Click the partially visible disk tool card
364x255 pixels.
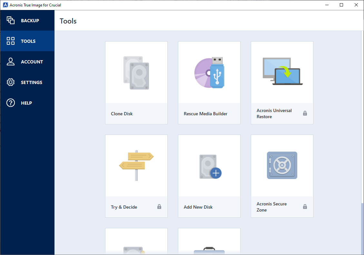pyautogui.click(x=136, y=241)
